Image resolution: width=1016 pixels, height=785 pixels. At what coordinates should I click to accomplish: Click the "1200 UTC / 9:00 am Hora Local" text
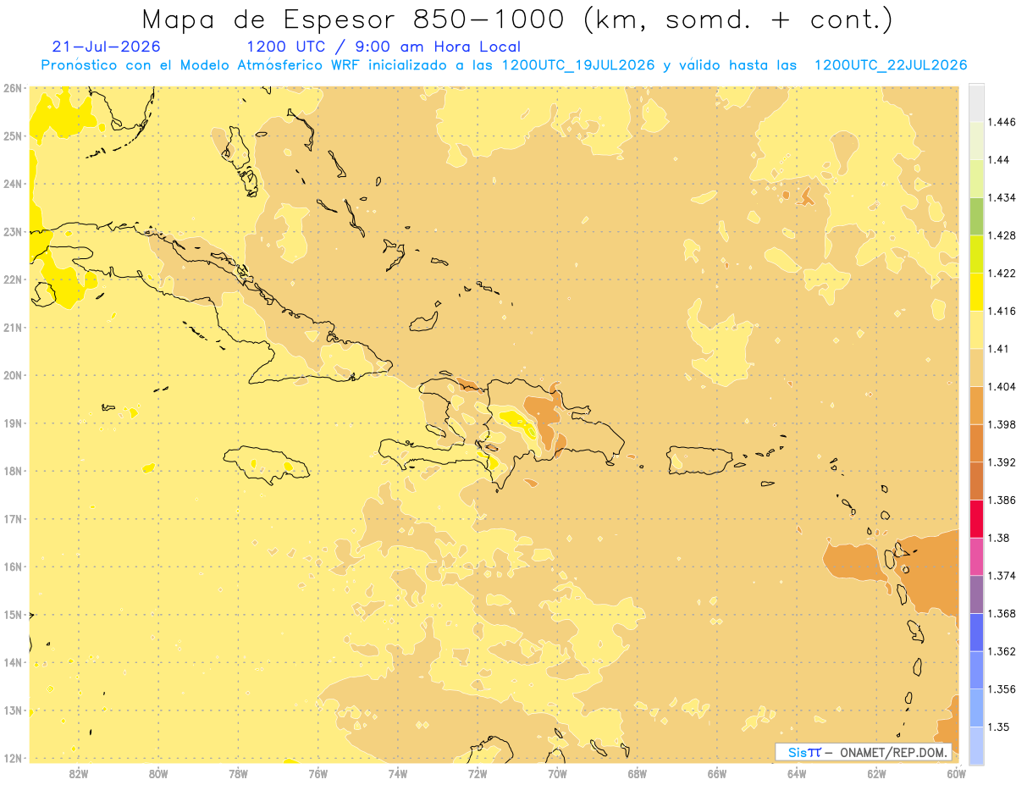(x=384, y=47)
